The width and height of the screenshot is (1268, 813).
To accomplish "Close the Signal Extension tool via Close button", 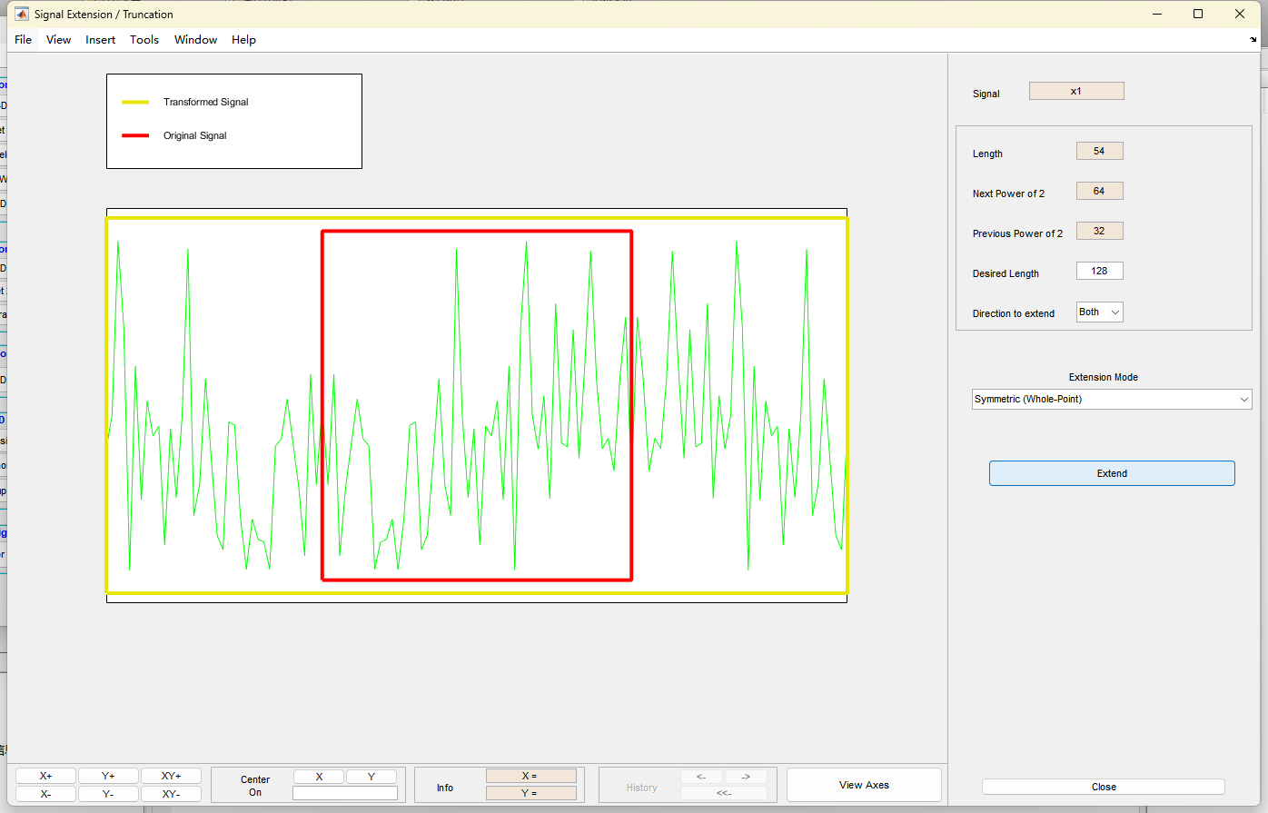I will click(x=1103, y=787).
